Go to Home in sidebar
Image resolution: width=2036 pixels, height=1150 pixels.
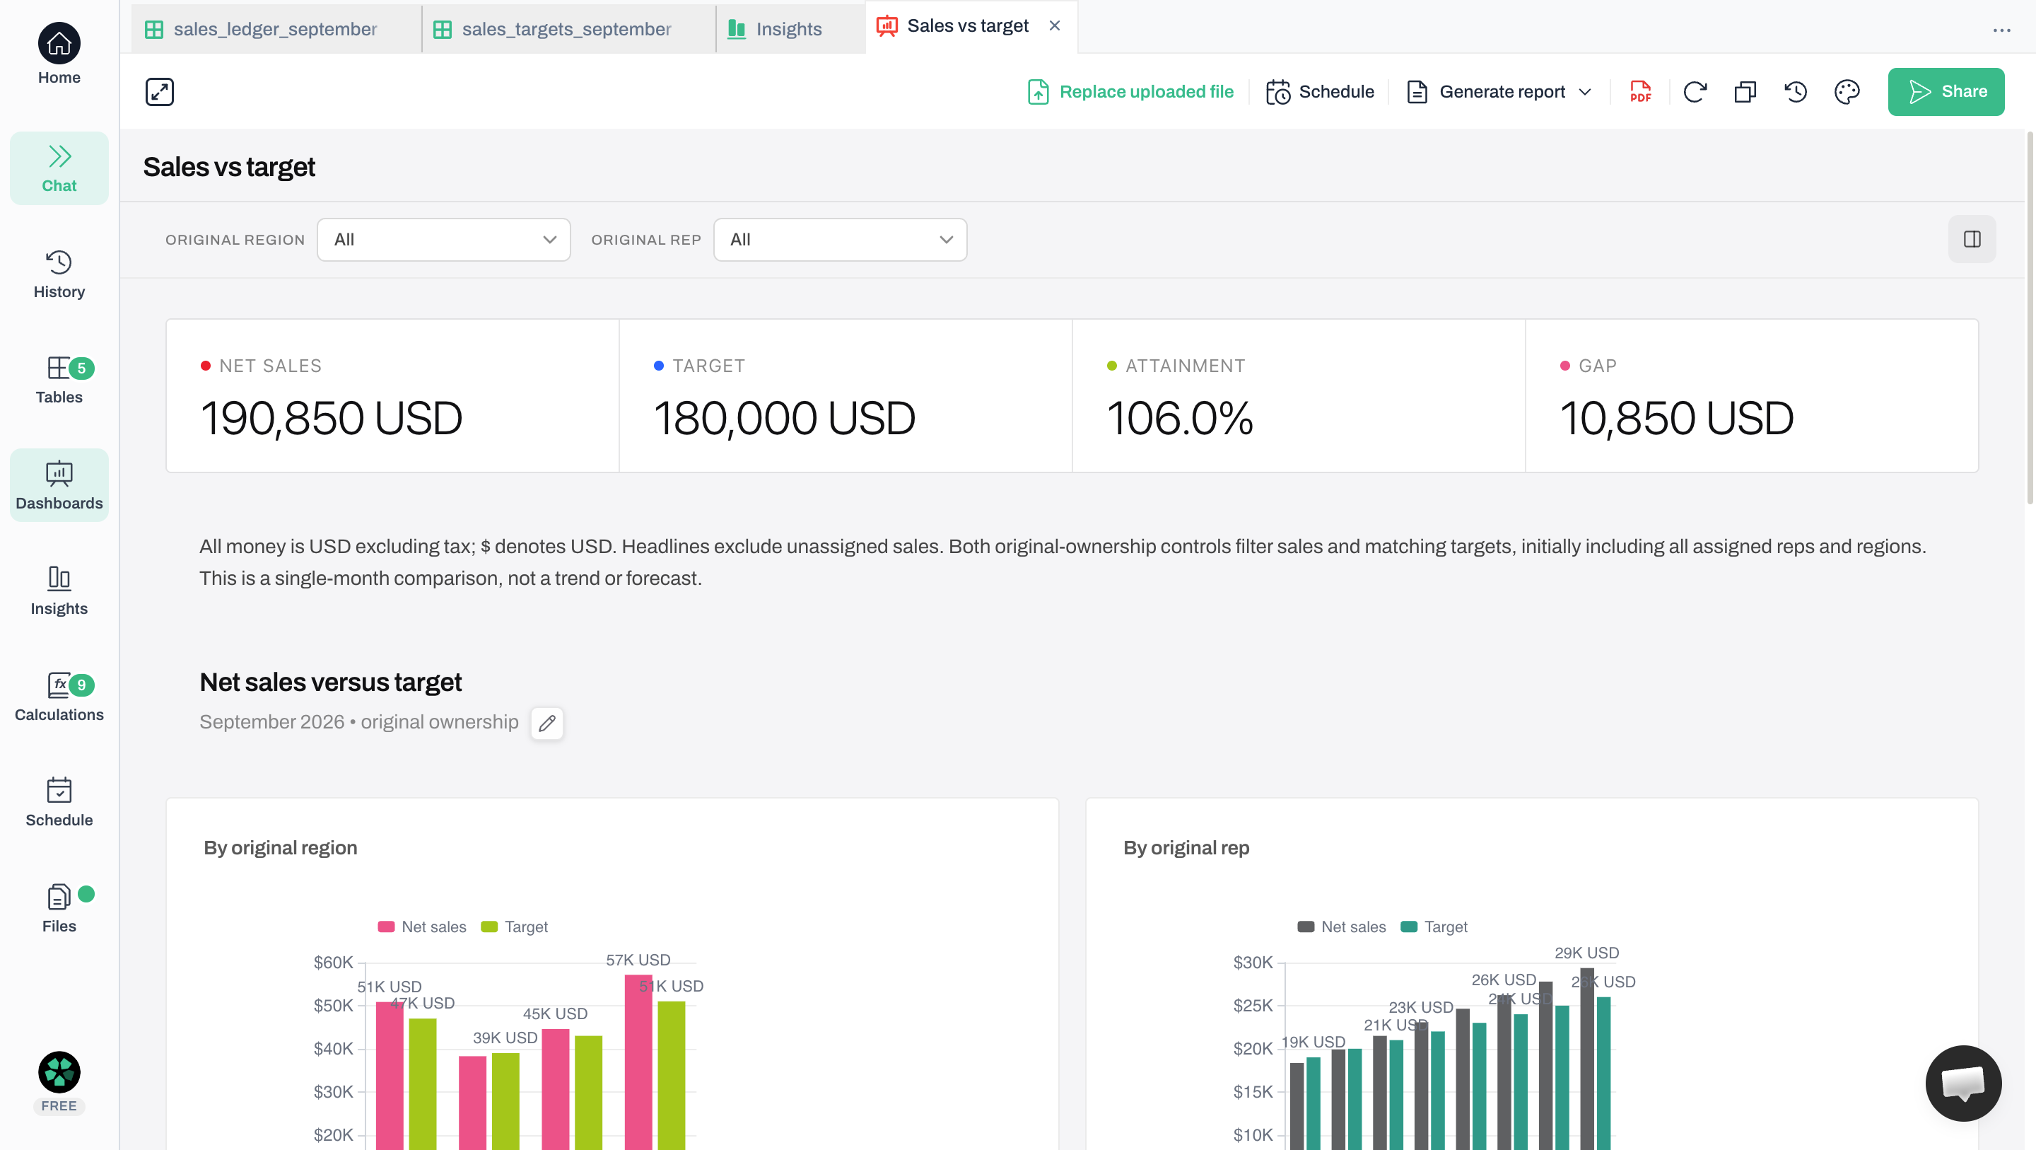pos(59,54)
